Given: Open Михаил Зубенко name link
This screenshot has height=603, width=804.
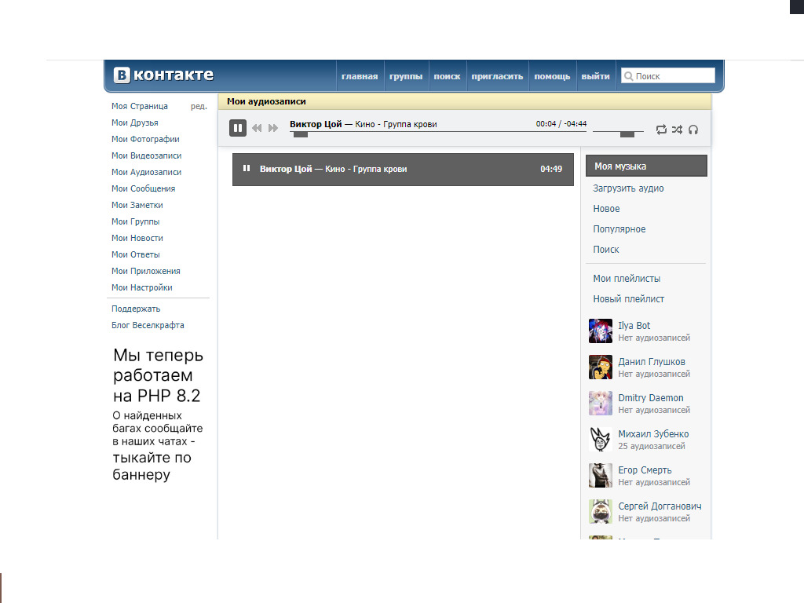Looking at the screenshot, I should (653, 433).
